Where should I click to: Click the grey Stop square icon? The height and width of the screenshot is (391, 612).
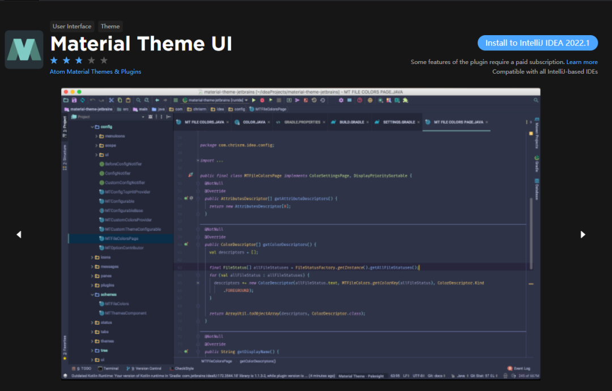click(279, 100)
